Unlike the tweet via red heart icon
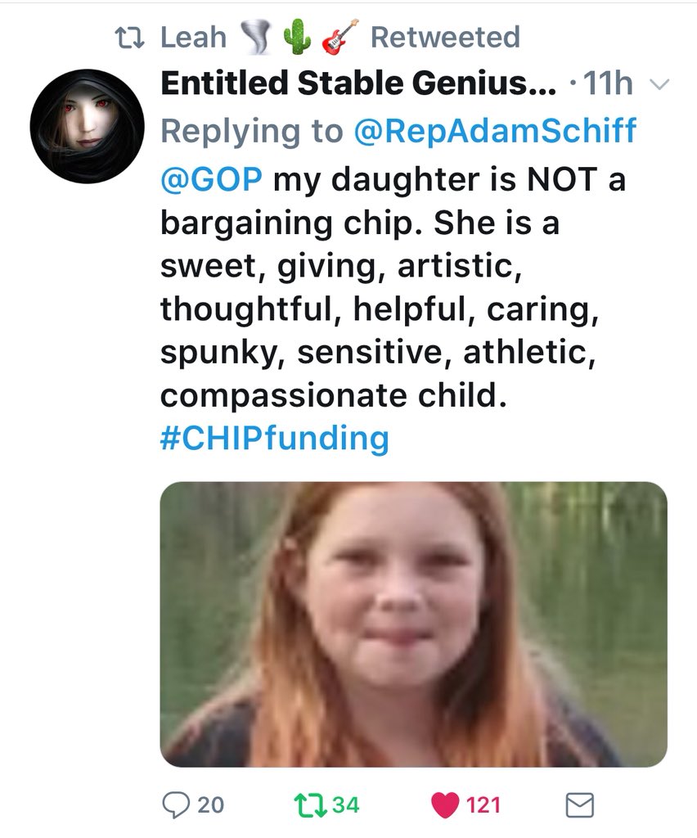697x838 pixels. pos(445,805)
